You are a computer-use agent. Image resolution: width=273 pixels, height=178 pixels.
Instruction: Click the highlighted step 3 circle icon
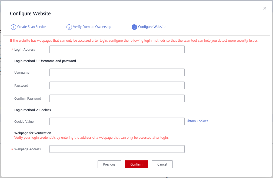pyautogui.click(x=134, y=27)
